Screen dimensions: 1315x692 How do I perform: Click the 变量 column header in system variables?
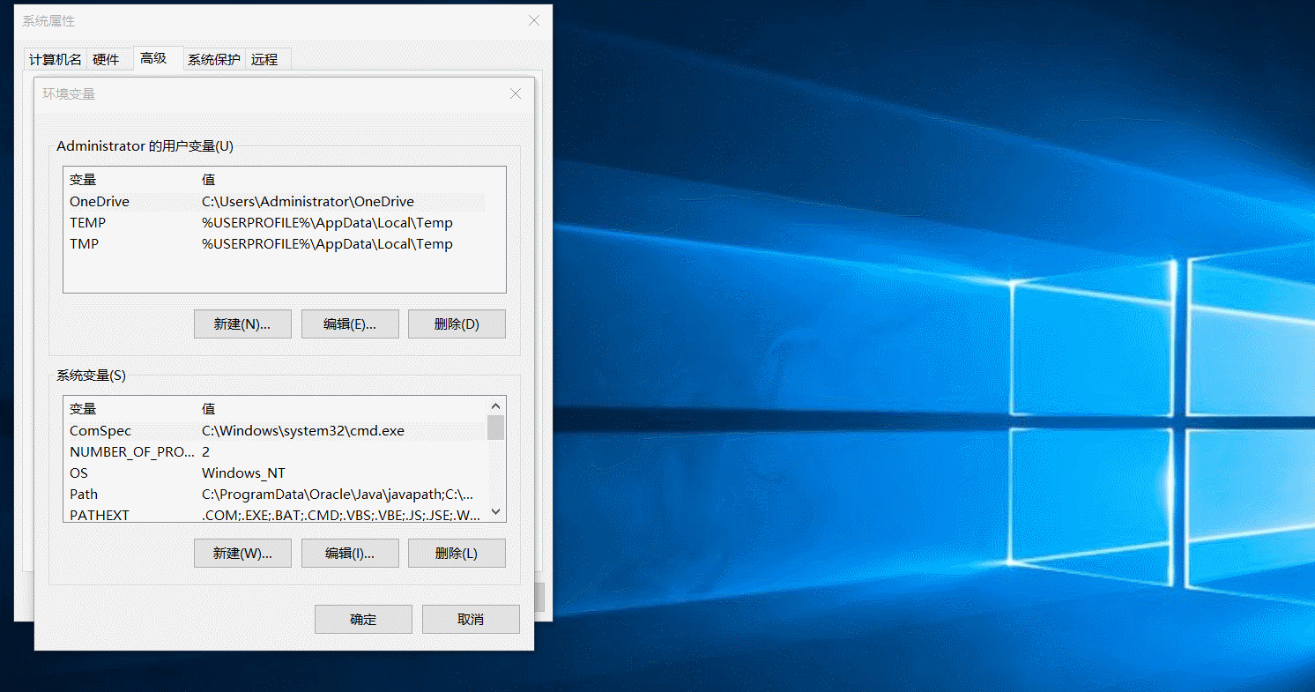tap(83, 409)
